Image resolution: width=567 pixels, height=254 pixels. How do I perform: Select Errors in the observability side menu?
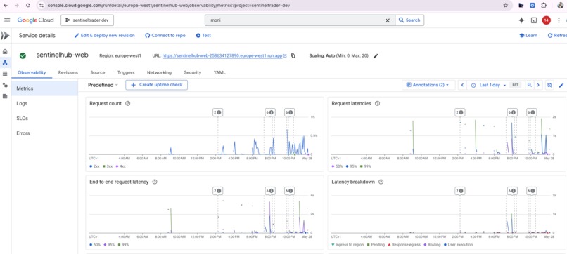click(x=44, y=133)
